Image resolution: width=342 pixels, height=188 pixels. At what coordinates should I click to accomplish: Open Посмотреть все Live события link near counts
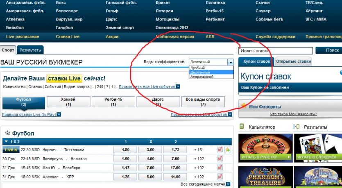147,86
